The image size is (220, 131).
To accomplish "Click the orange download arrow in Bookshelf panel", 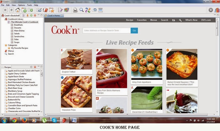I will (28, 15).
